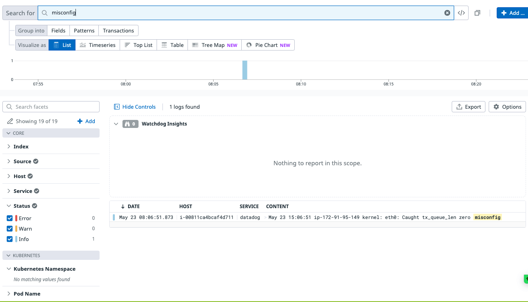
Task: Click verified badge icon next to Status
Action: (35, 206)
